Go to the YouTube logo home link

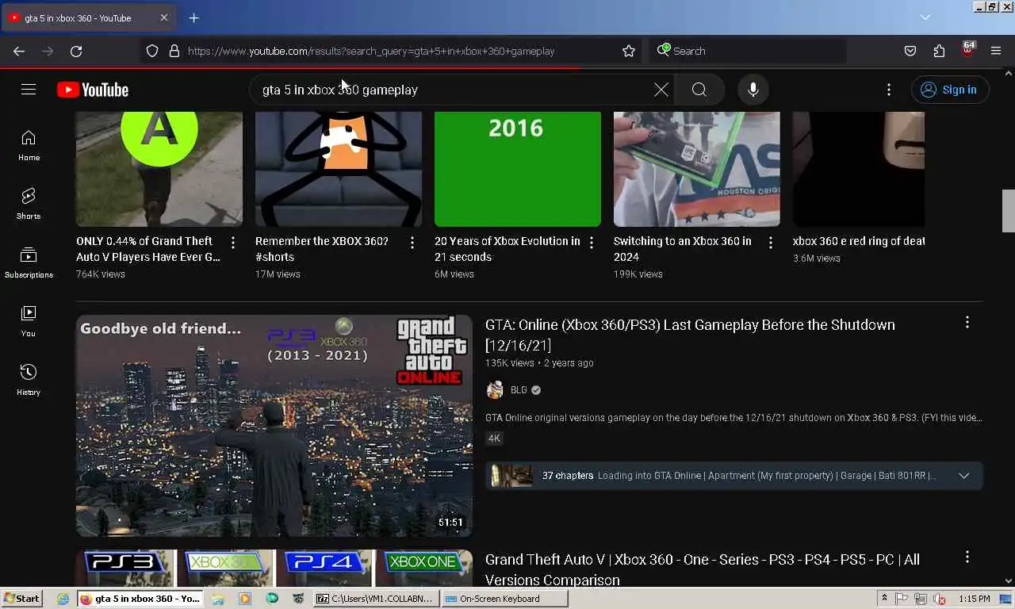point(93,90)
